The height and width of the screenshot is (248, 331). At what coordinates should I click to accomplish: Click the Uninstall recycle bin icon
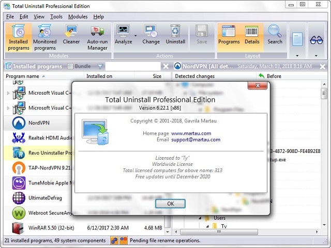[x=175, y=31]
